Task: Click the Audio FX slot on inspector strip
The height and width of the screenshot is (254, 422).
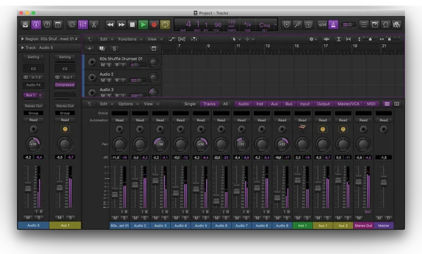Action: pyautogui.click(x=33, y=85)
